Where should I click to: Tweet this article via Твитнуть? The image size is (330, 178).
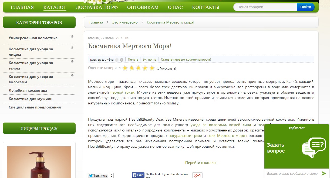(98, 176)
